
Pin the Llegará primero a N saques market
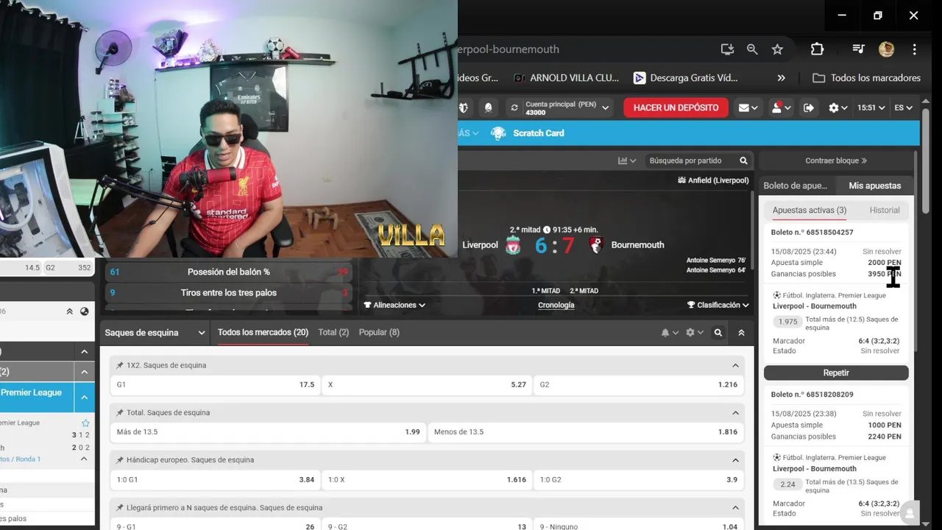pyautogui.click(x=120, y=508)
